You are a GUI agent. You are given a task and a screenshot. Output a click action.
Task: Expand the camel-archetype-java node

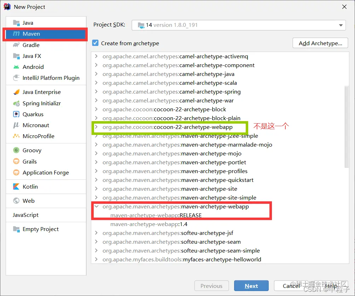tap(96, 74)
